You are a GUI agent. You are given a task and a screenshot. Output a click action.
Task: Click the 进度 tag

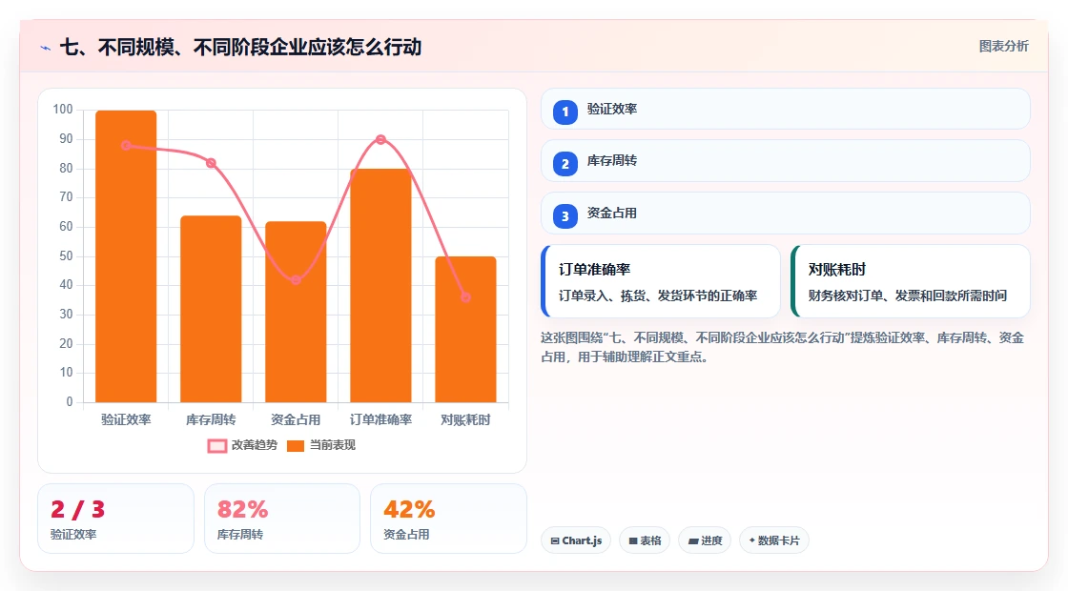pyautogui.click(x=705, y=540)
